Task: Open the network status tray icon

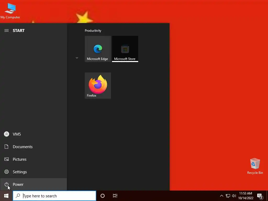Action: (228, 196)
